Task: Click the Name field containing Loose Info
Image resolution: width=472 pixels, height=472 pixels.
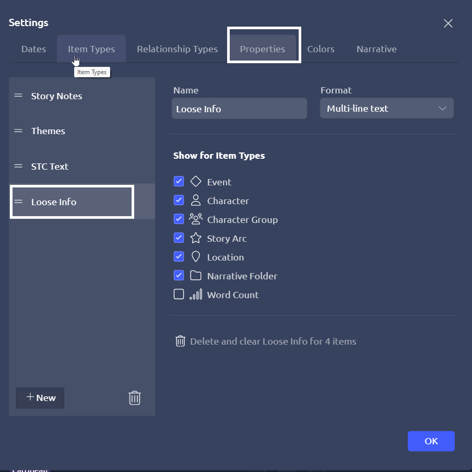Action: 239,109
